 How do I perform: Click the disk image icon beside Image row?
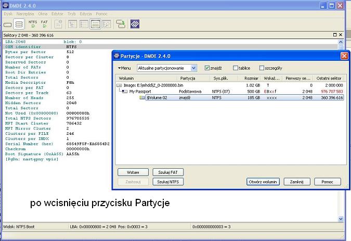119,85
